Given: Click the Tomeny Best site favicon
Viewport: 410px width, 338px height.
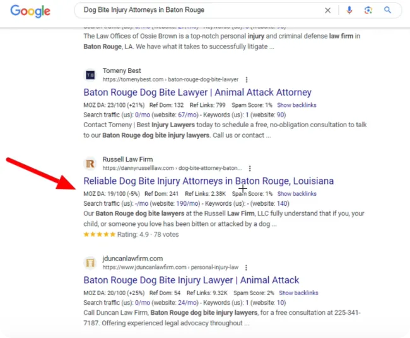Looking at the screenshot, I should [x=90, y=76].
